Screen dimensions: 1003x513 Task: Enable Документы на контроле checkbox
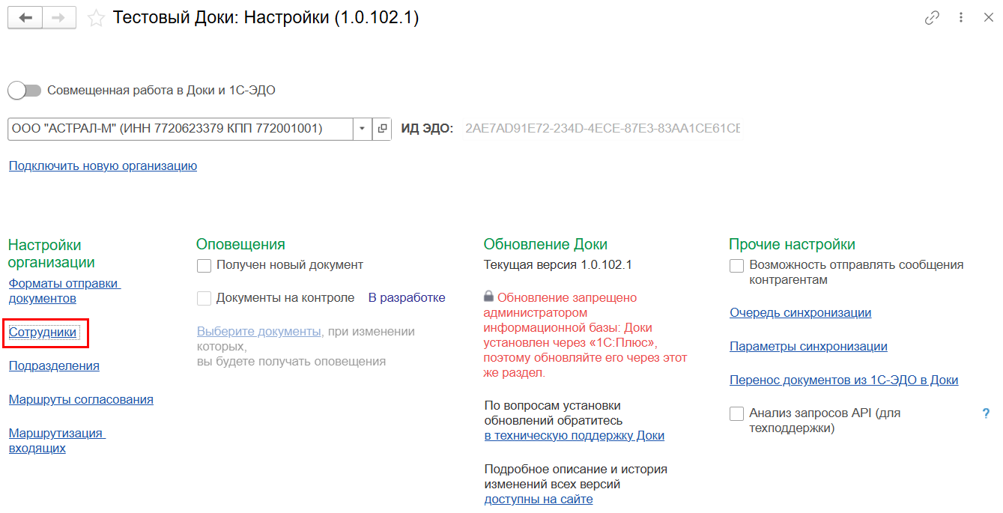204,298
